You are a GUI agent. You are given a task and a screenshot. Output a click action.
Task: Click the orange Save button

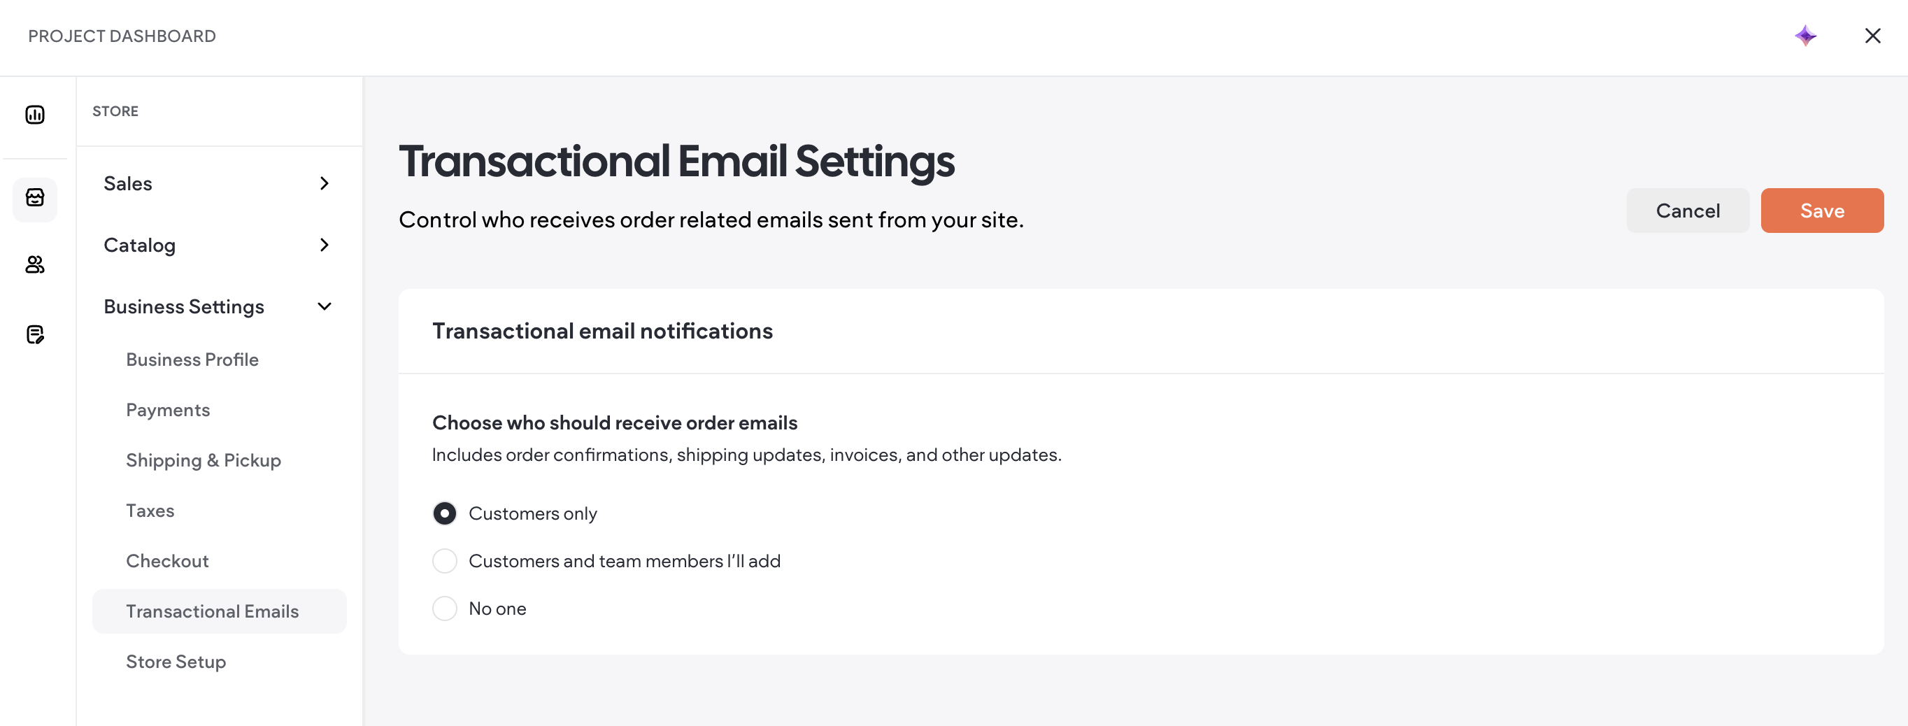[x=1822, y=211]
